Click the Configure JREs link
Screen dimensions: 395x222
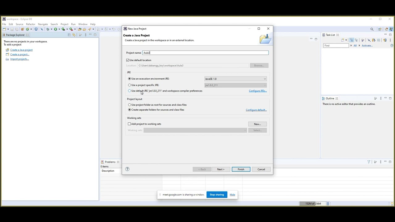click(x=258, y=91)
